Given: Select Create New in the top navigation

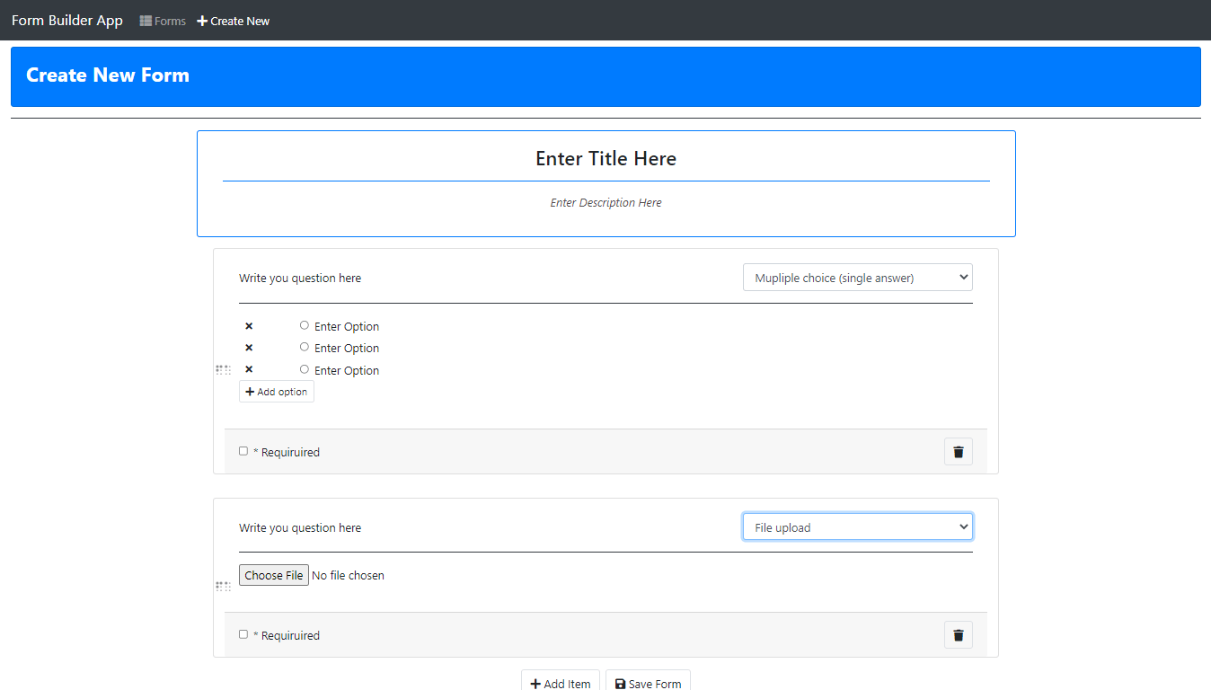Looking at the screenshot, I should pyautogui.click(x=239, y=21).
